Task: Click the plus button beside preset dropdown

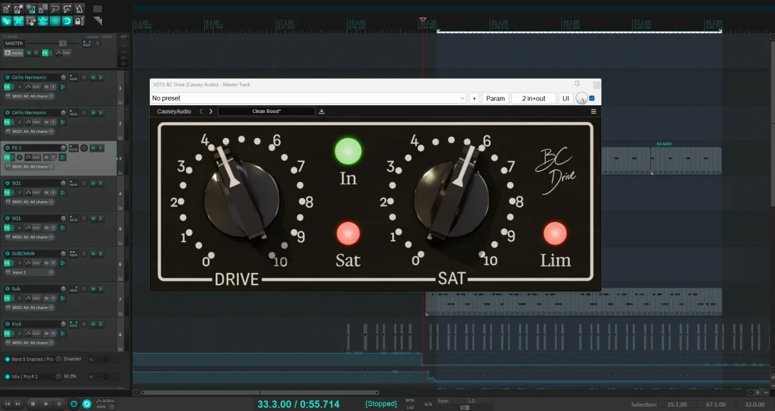Action: click(x=474, y=98)
